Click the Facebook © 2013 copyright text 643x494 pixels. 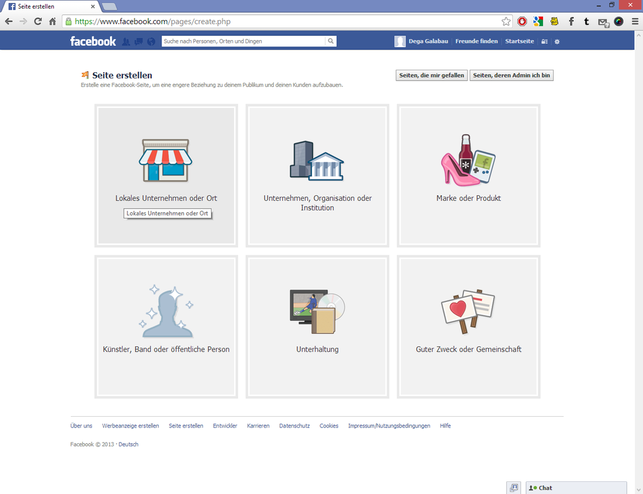click(92, 444)
